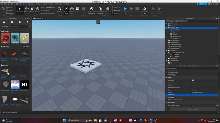Expand the Button item in Explorer
Viewport: 220px width, 123px height.
pyautogui.click(x=171, y=55)
